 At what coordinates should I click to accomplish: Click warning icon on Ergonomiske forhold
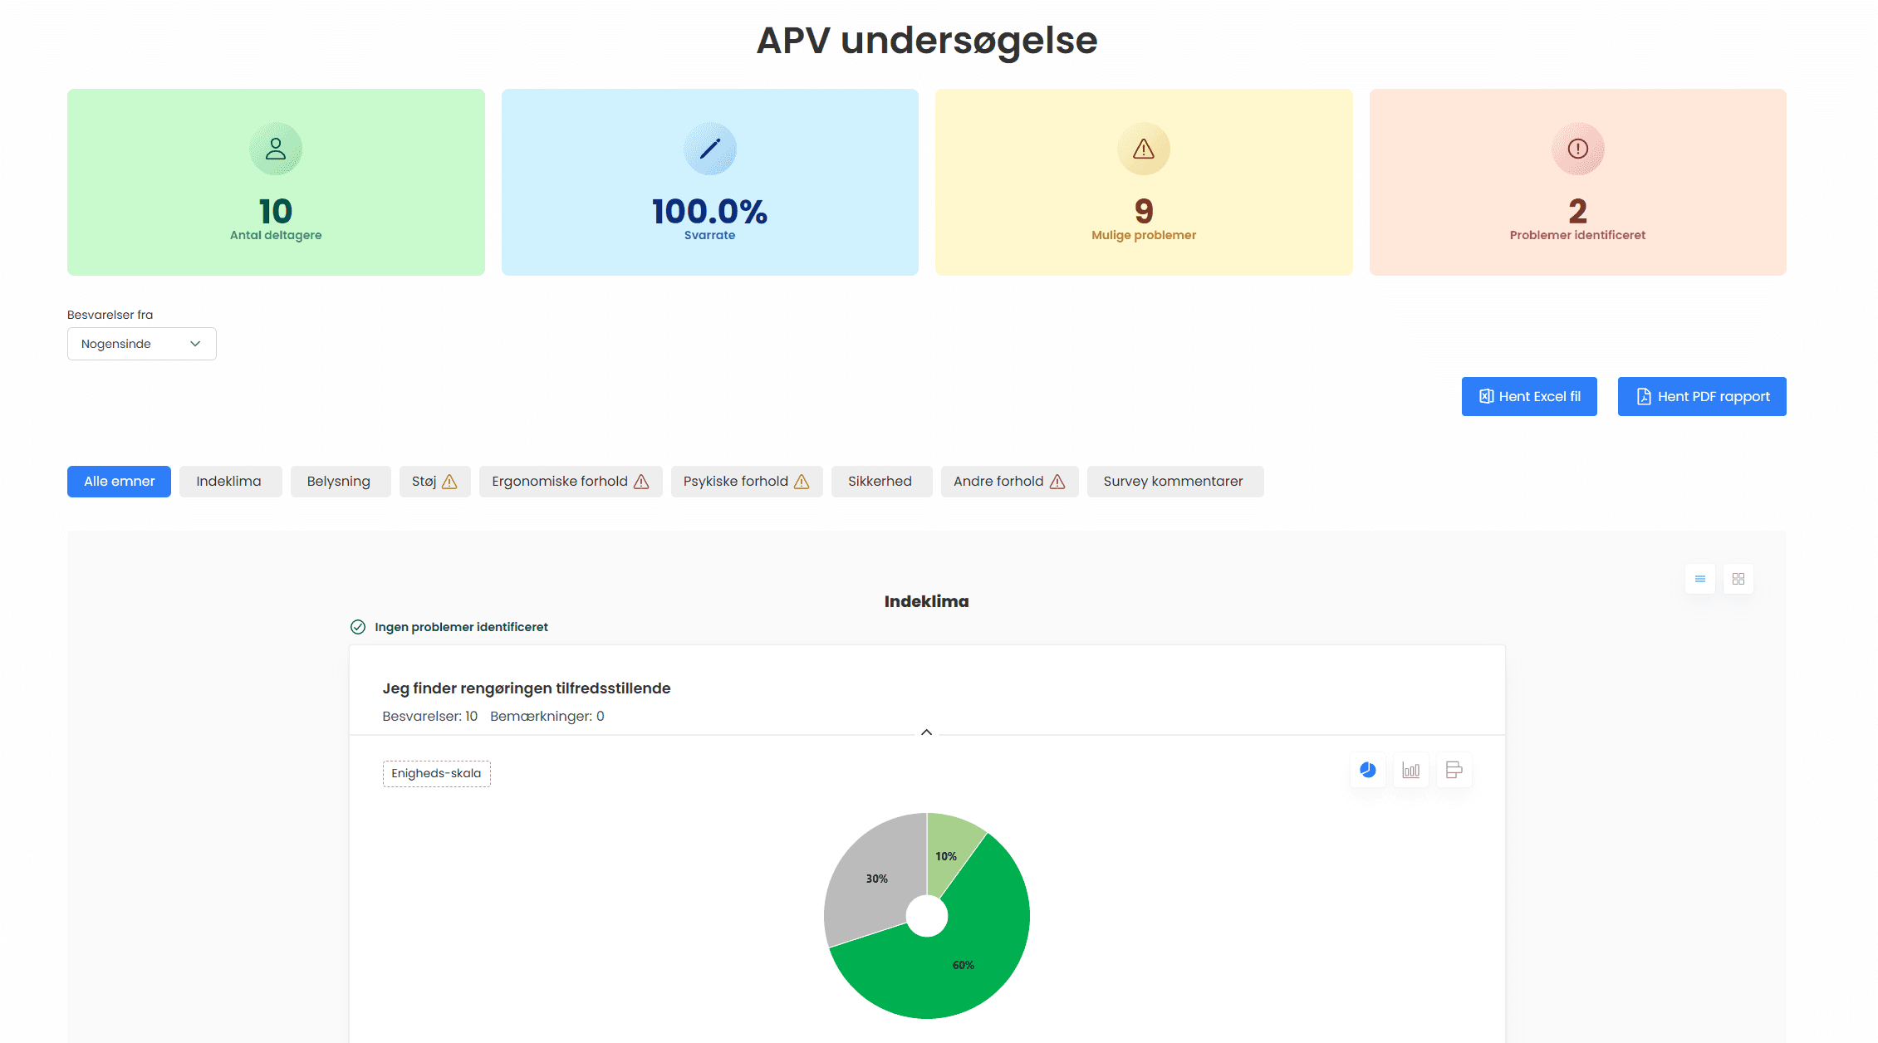pos(641,482)
